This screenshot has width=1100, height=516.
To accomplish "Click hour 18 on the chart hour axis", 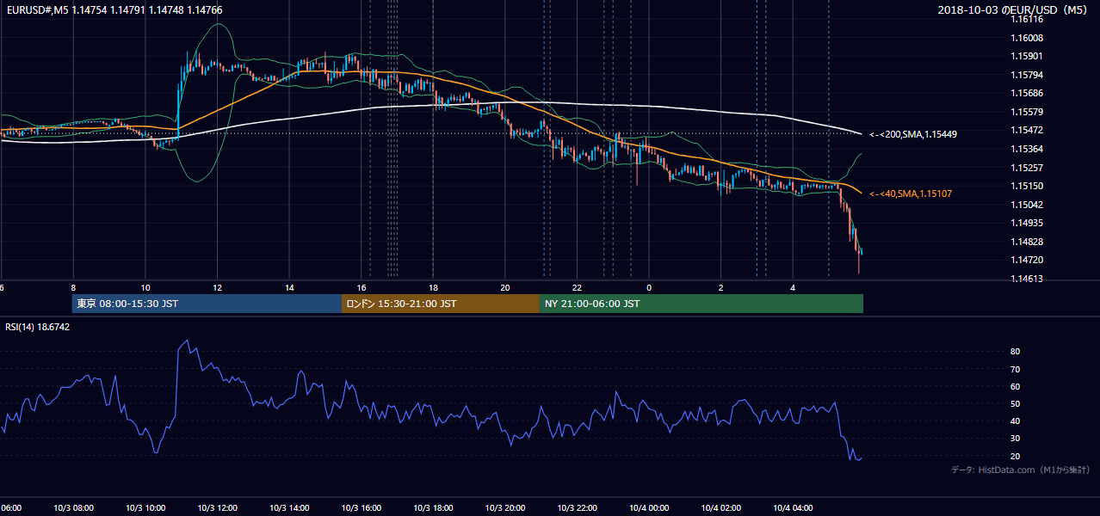I will click(434, 287).
